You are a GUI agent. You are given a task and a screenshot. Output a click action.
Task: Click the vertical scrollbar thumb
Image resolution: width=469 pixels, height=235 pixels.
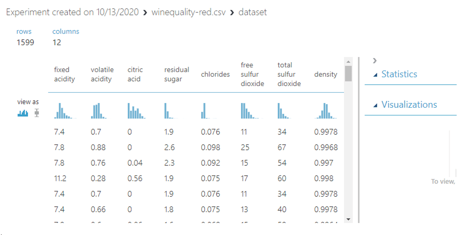[x=348, y=73]
